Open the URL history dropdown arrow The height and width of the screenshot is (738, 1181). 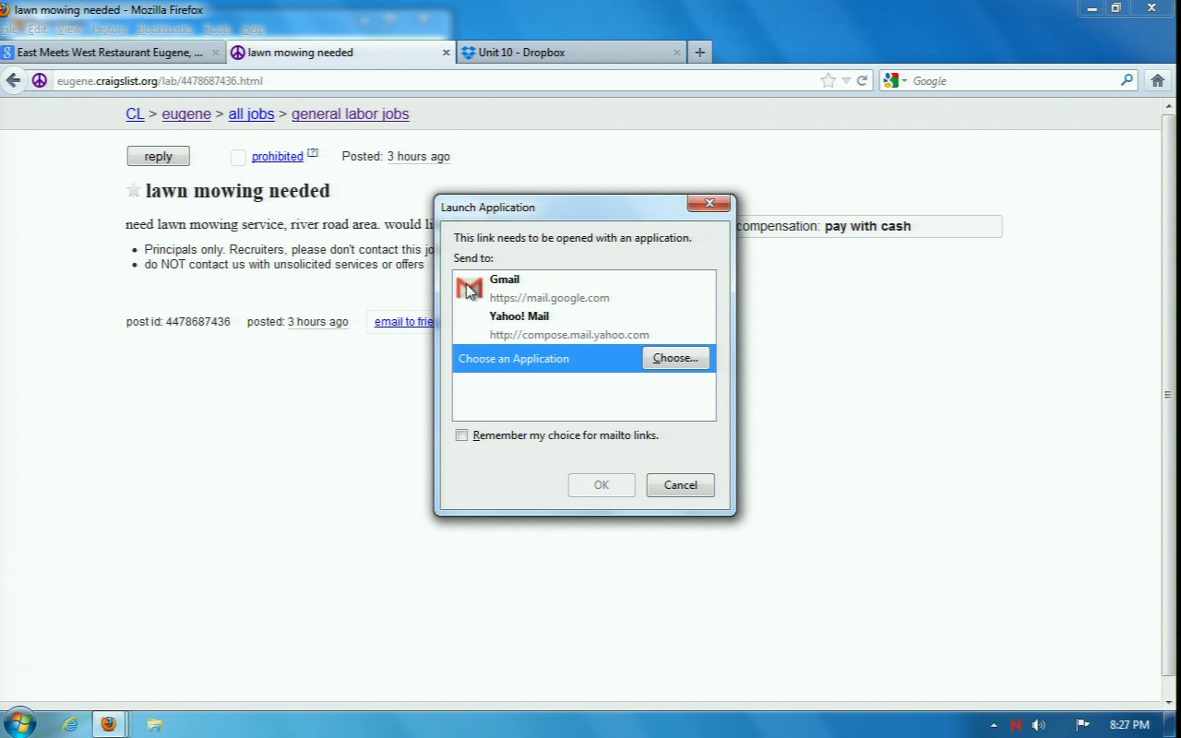tap(846, 81)
